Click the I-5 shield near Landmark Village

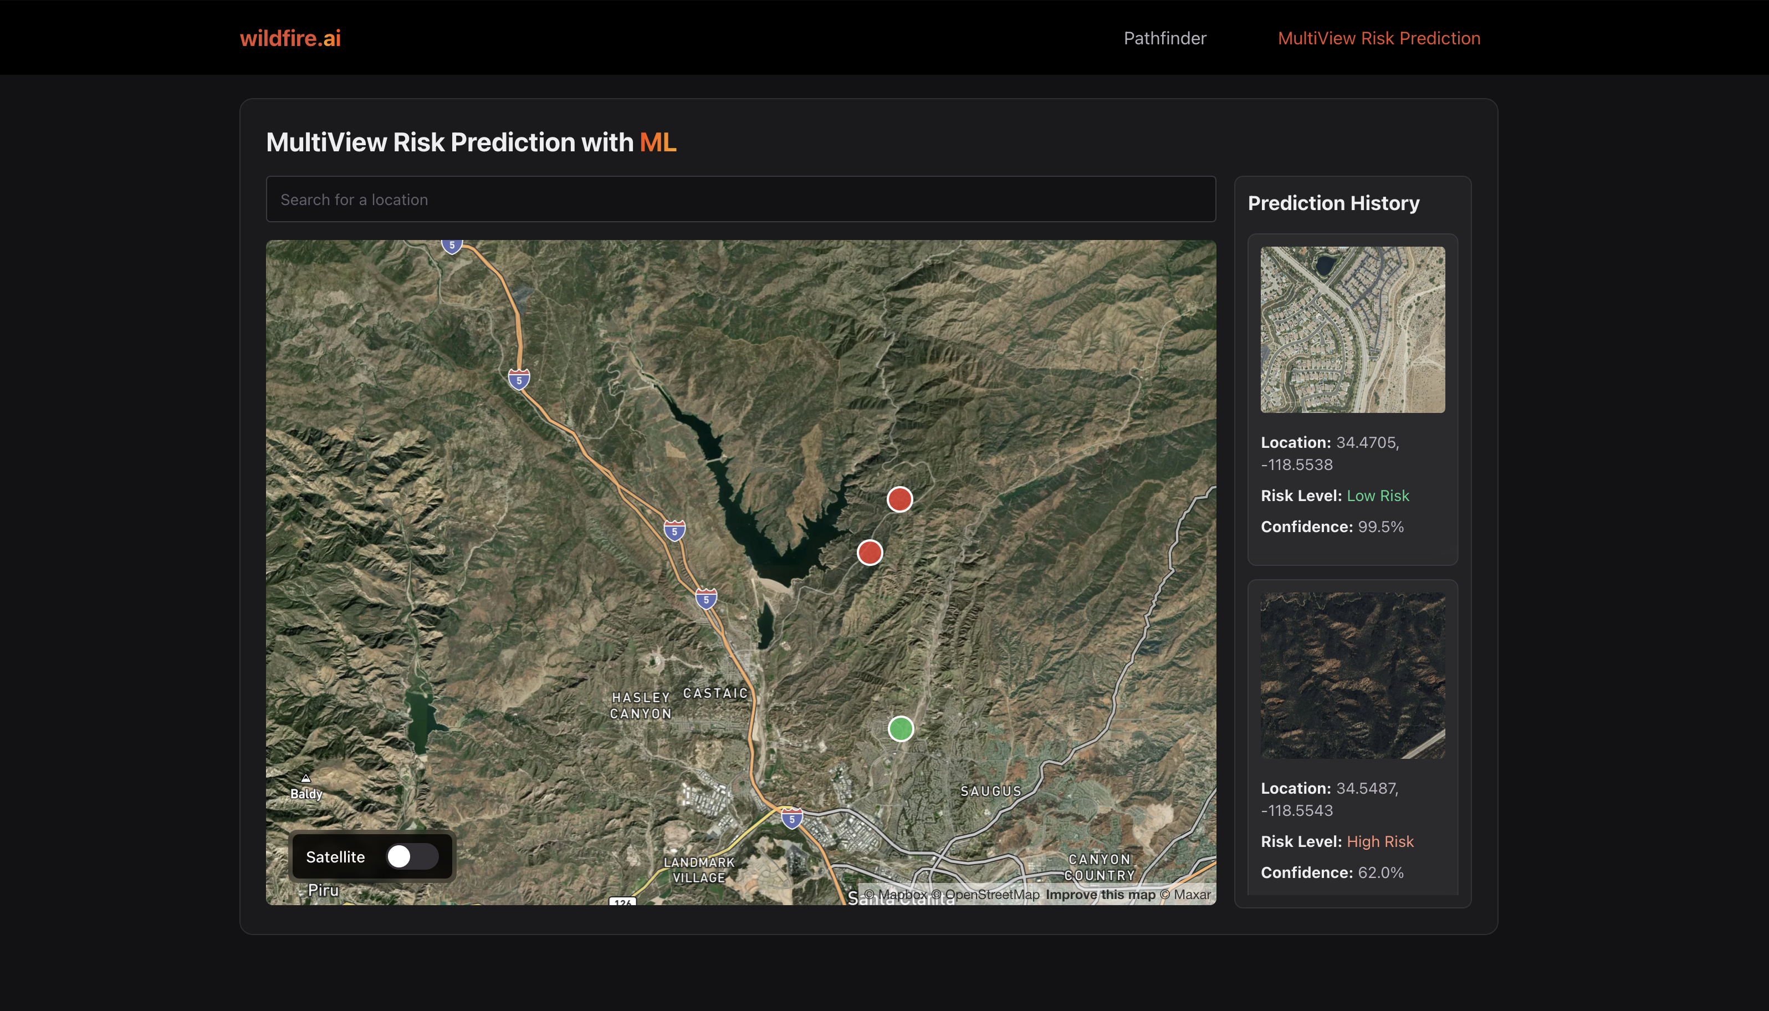point(791,819)
